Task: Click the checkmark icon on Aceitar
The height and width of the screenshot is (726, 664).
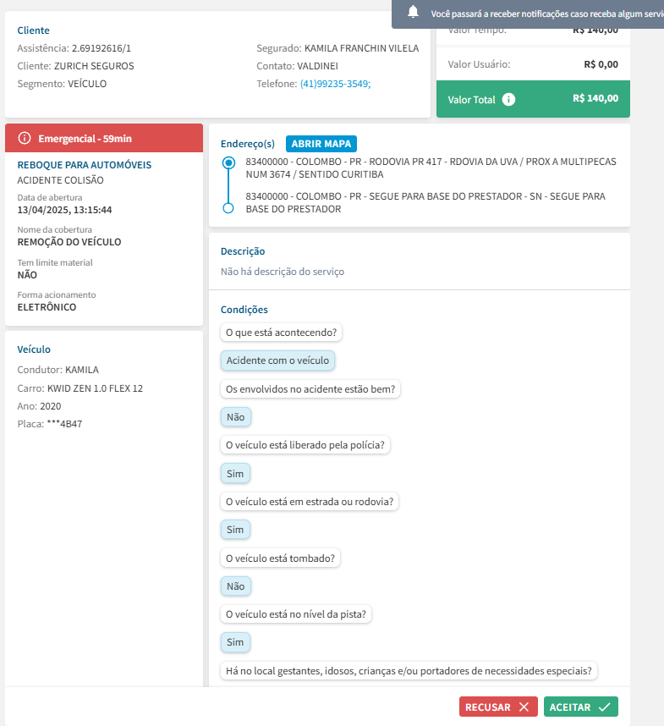Action: pos(604,707)
